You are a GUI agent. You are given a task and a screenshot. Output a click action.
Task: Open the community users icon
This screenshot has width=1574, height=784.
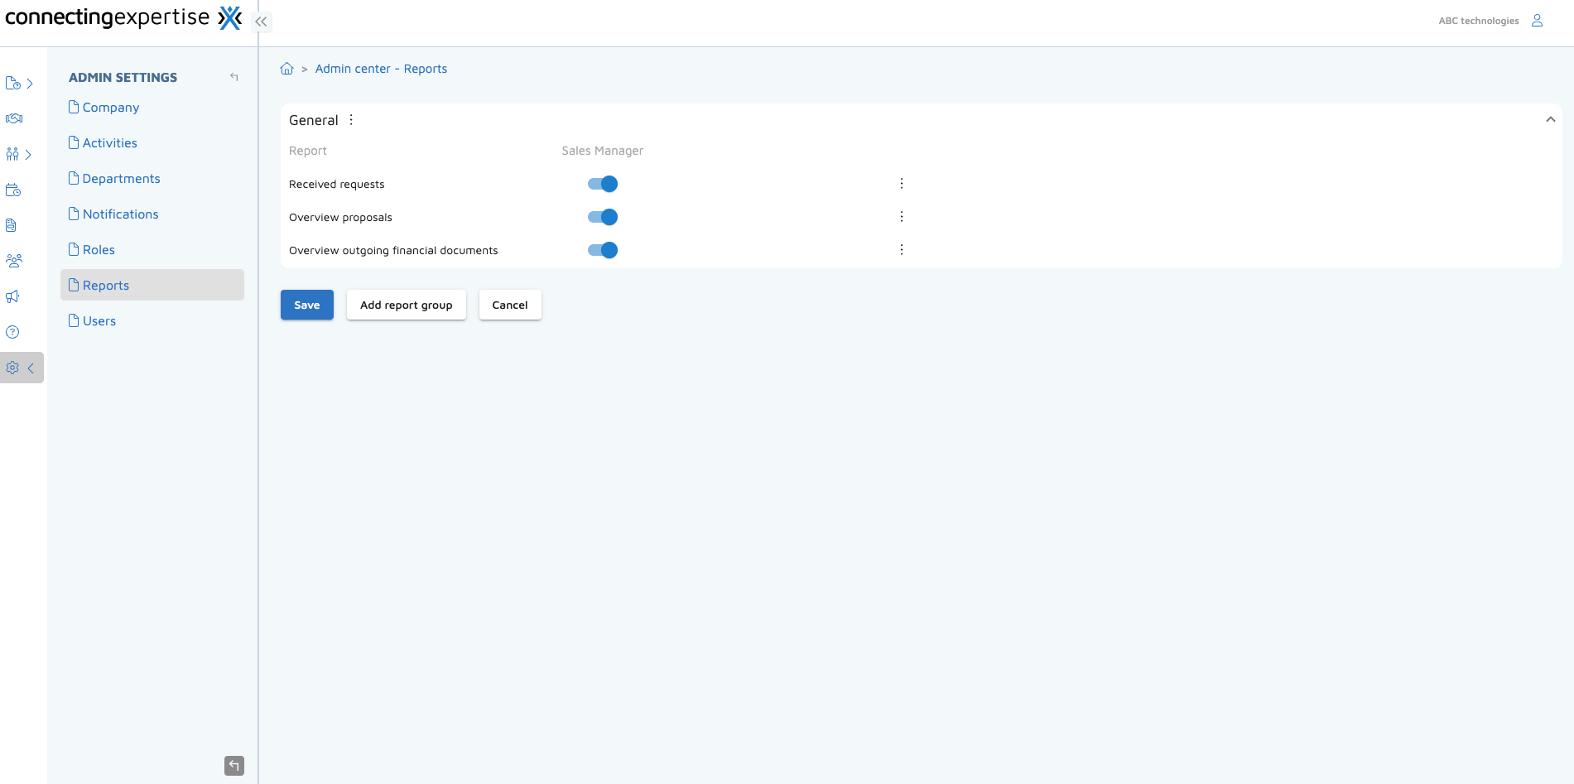click(13, 260)
